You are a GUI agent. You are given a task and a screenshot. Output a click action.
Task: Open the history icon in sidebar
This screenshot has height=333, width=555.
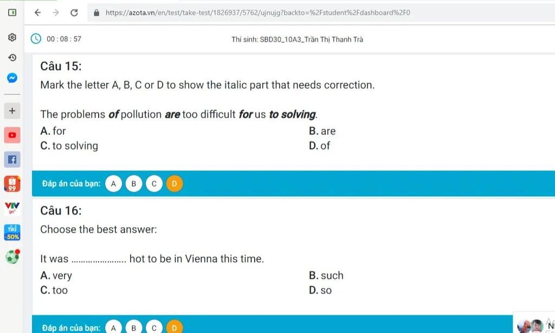click(12, 57)
